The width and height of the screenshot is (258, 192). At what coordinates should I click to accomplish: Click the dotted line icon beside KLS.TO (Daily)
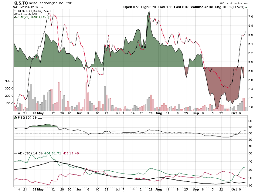[15, 11]
